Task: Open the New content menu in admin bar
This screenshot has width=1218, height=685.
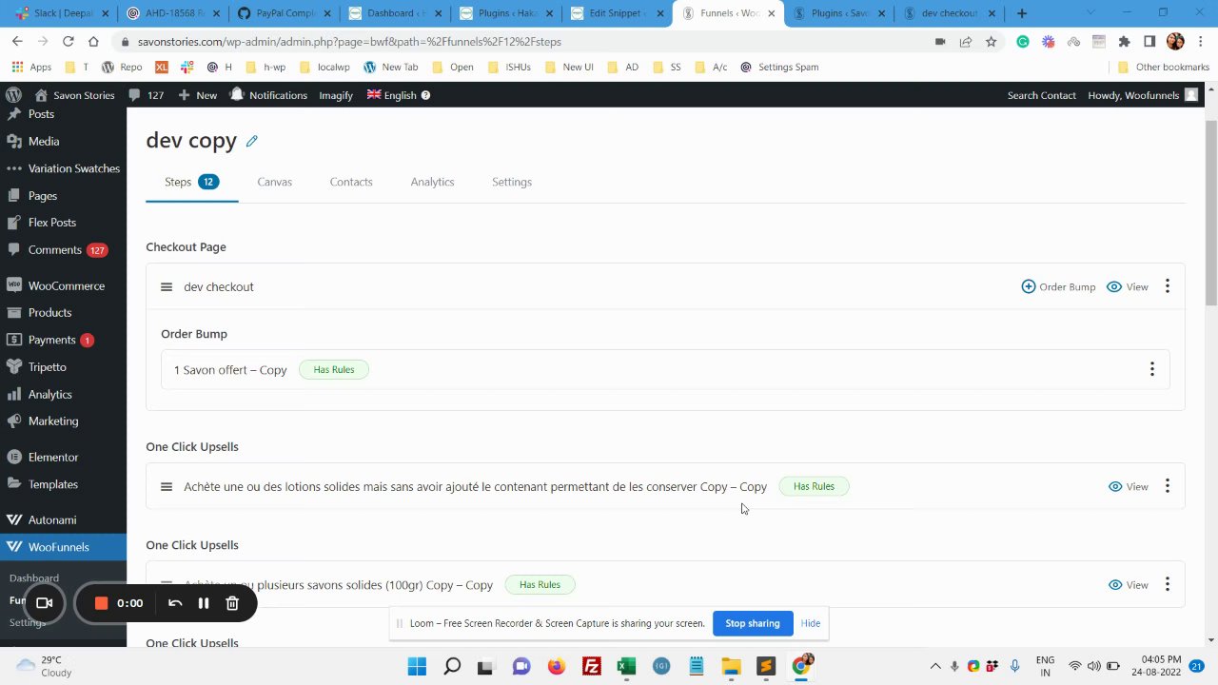Action: (197, 95)
